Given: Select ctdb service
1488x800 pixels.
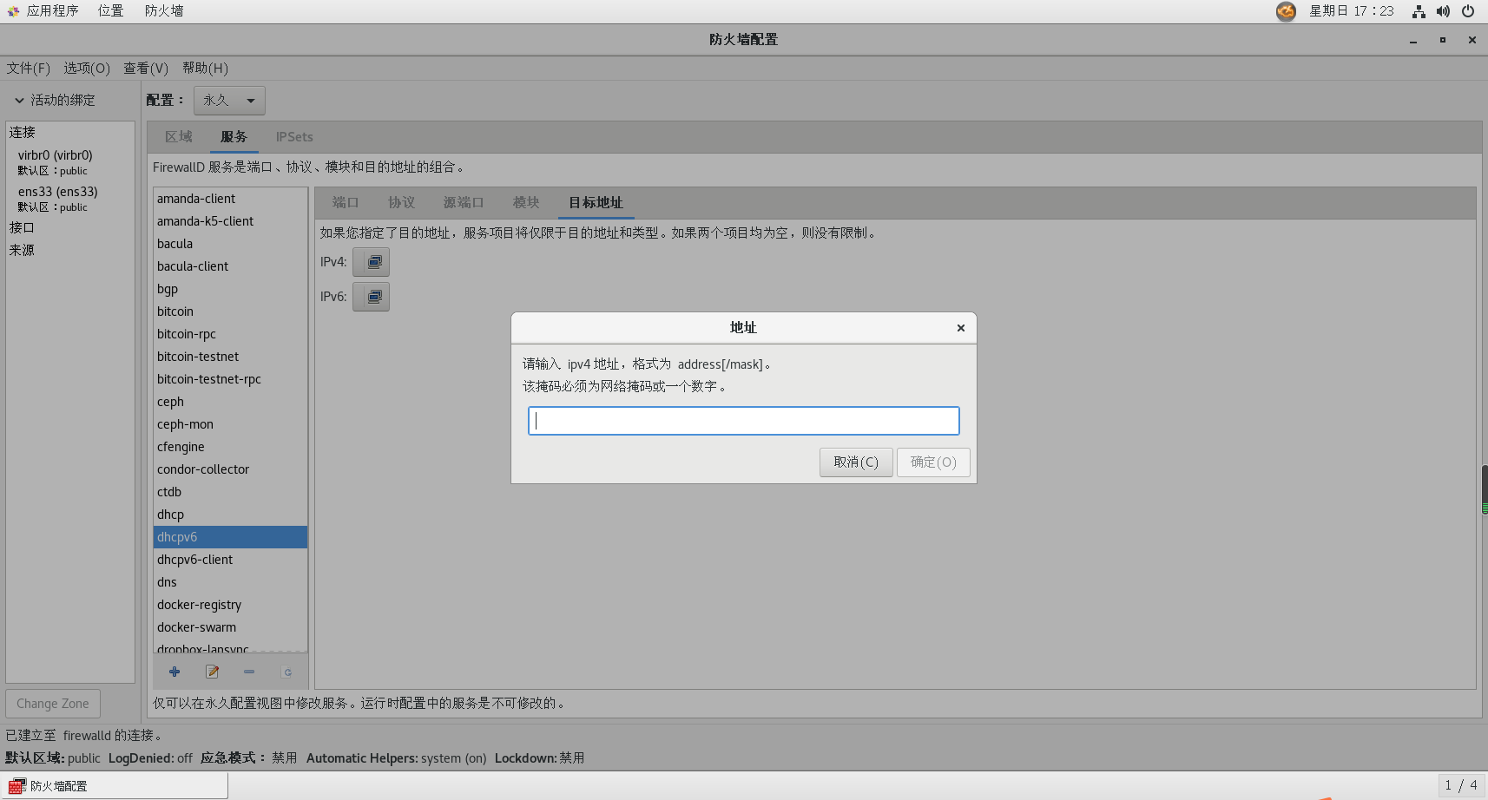Looking at the screenshot, I should click(x=230, y=492).
